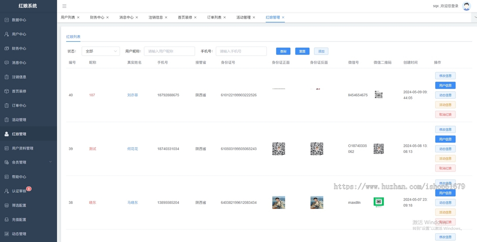
Task: Click the 订单中心 sidebar icon
Action: coord(6,105)
